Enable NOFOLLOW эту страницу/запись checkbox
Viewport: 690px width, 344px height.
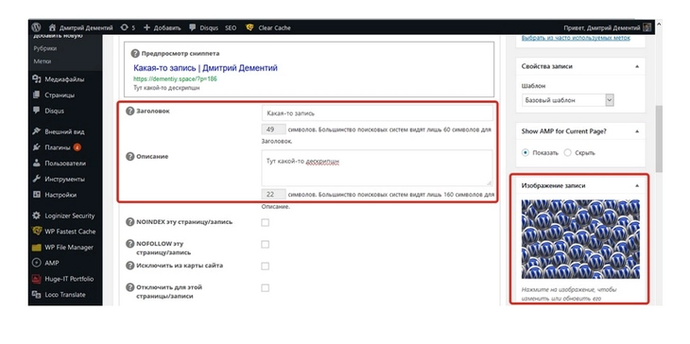pos(265,245)
